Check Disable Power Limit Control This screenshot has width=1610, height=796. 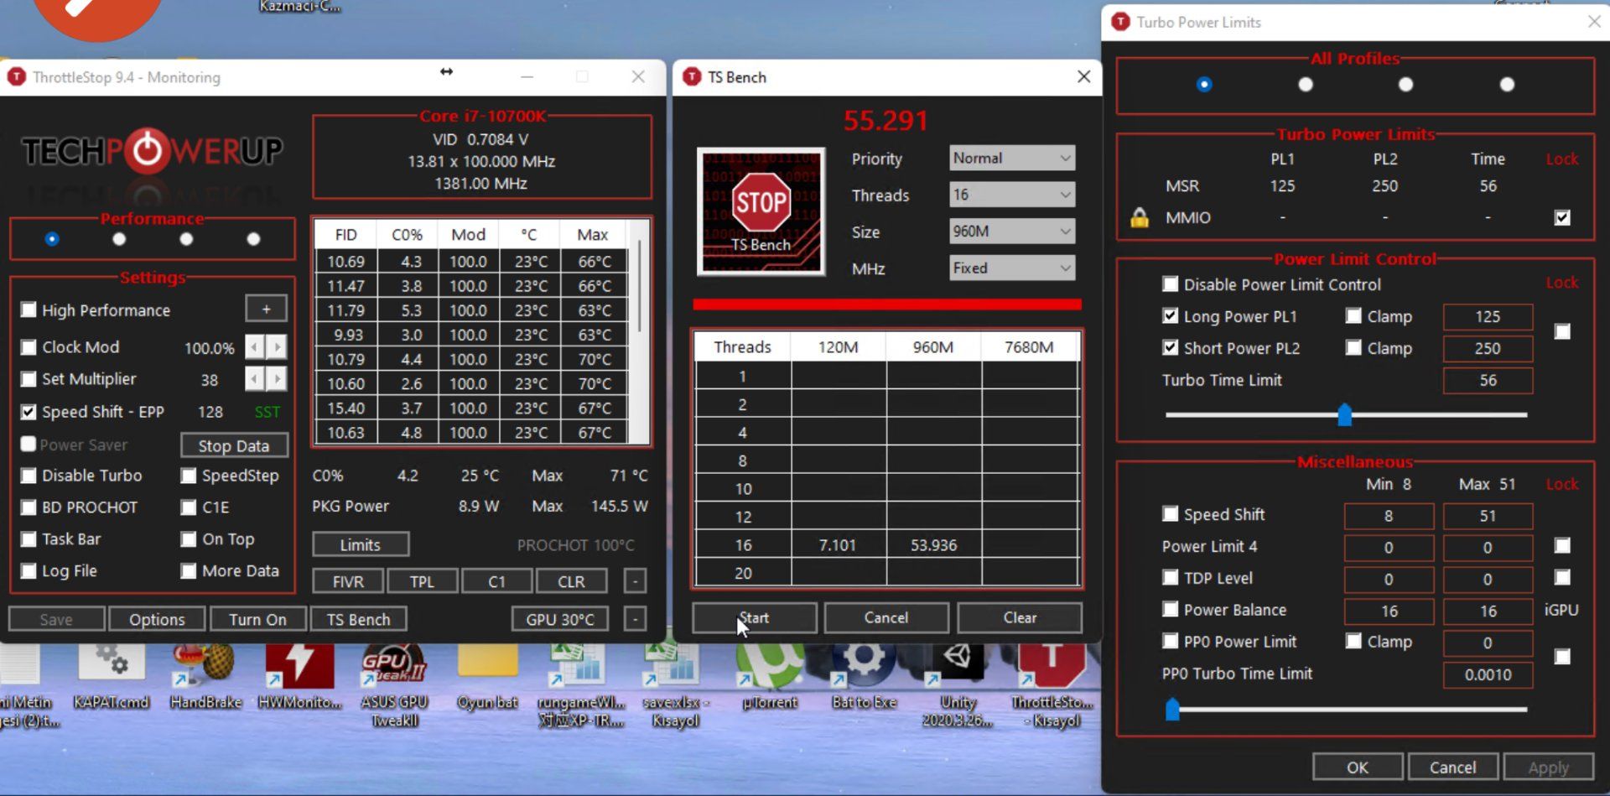(x=1171, y=284)
